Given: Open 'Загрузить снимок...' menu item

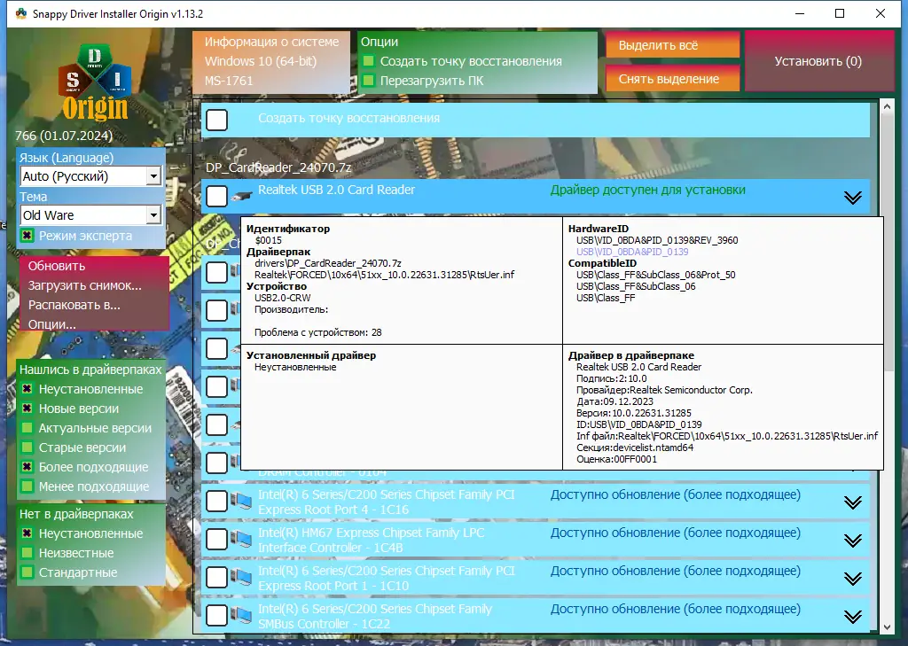Looking at the screenshot, I should pyautogui.click(x=84, y=285).
